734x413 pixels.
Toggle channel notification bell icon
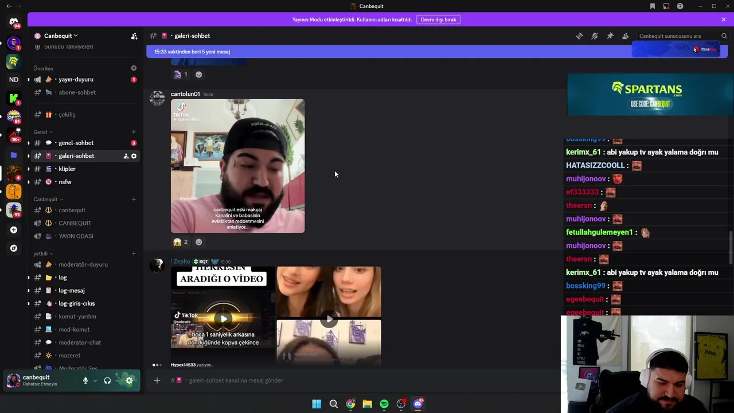pos(595,36)
